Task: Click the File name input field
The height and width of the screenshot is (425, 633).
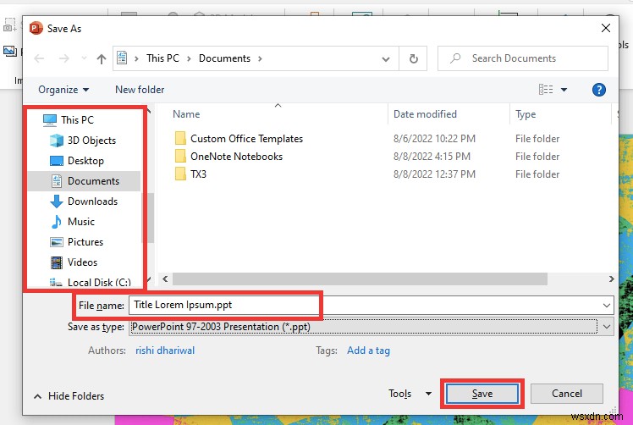Action: pos(366,305)
